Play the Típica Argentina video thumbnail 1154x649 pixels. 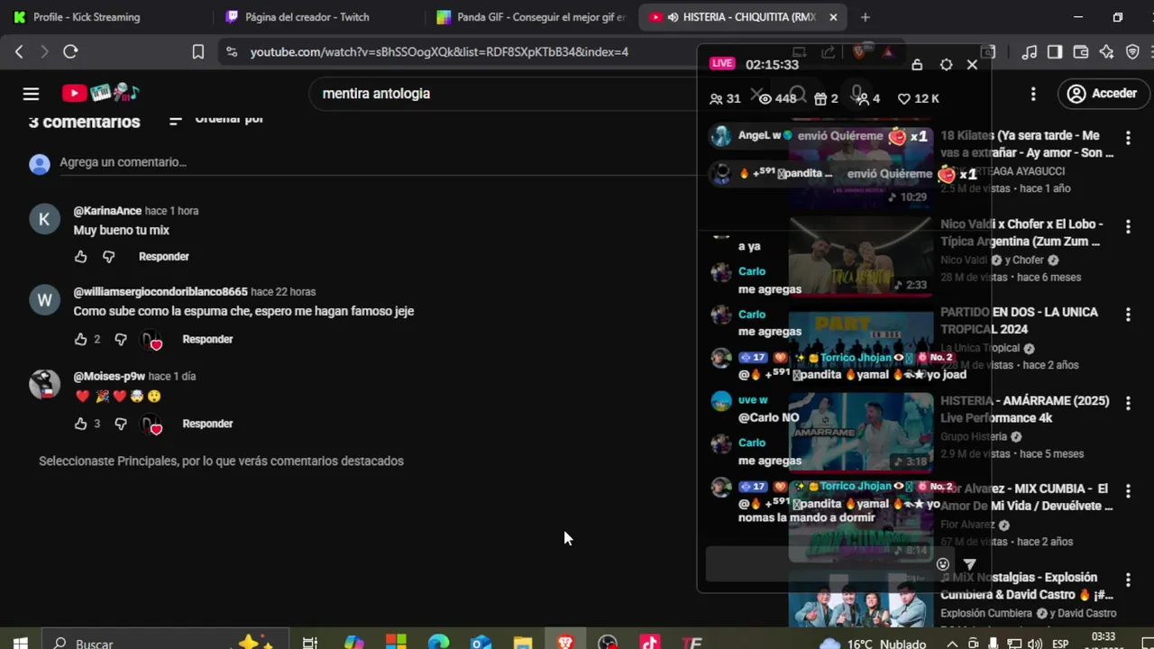coord(861,256)
